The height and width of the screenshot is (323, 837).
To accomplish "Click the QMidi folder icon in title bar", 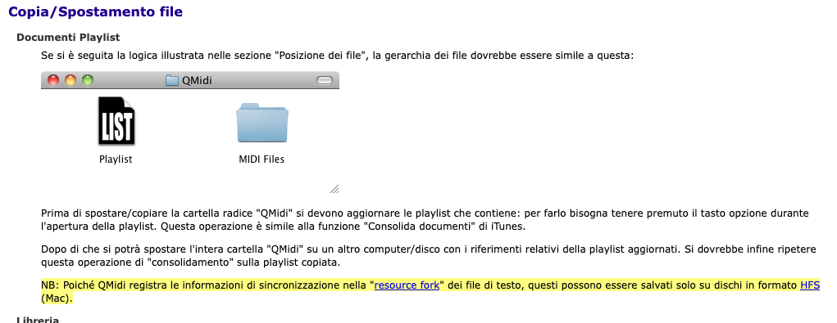I will click(x=172, y=81).
